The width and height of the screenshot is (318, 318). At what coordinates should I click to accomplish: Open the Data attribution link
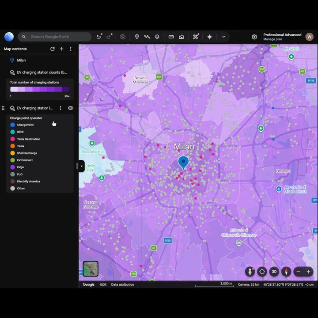[x=122, y=284]
